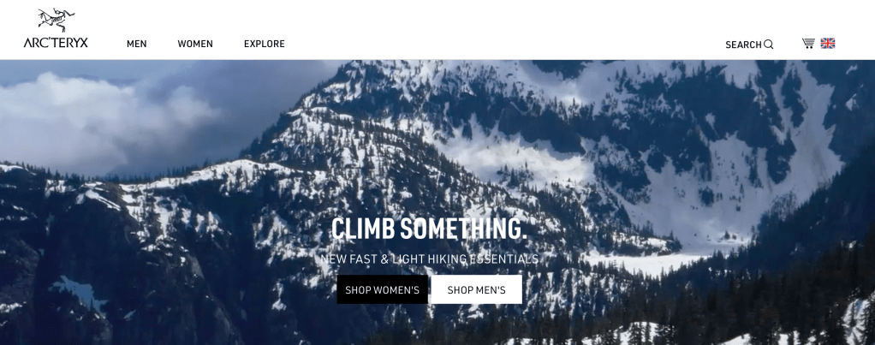Viewport: 875px width, 345px height.
Task: Click the CLIMB SOMETHING headline
Action: tap(429, 229)
